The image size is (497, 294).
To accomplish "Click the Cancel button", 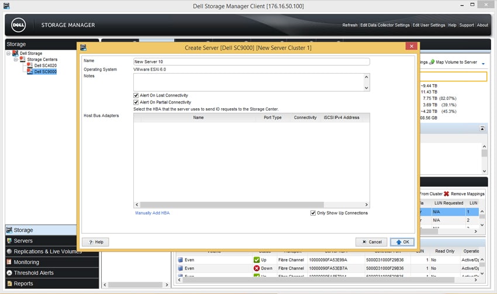I will (371, 242).
